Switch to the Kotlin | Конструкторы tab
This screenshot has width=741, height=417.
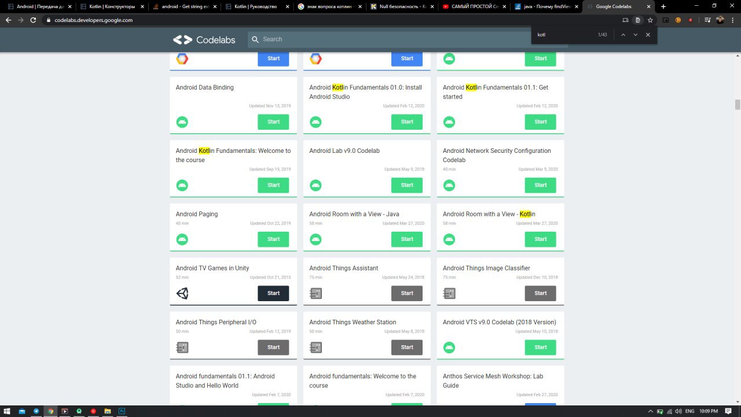(x=112, y=6)
